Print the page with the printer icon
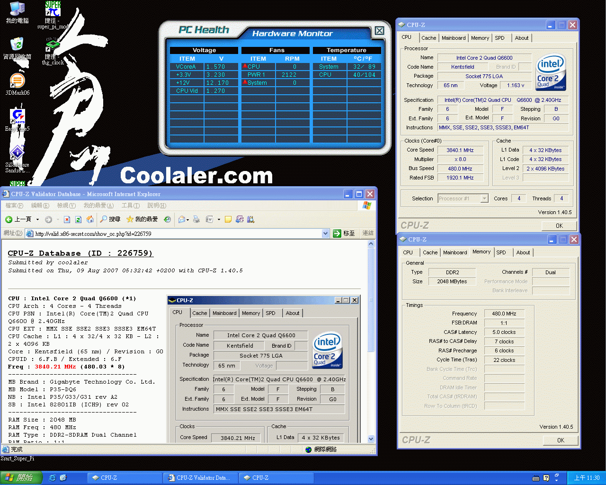 coord(196,219)
